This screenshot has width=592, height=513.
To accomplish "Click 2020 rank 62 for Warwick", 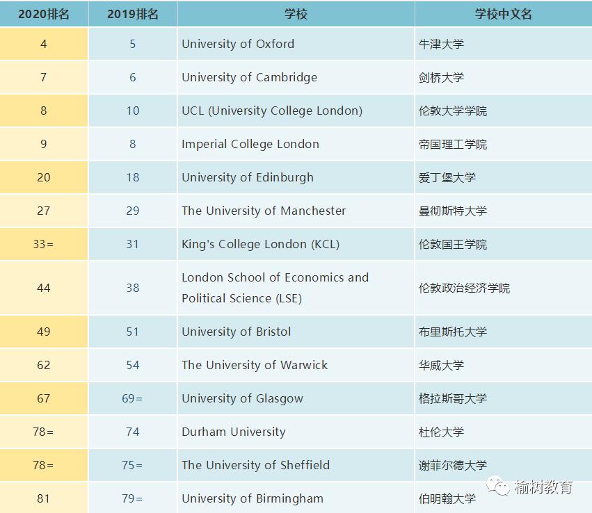I will click(44, 365).
